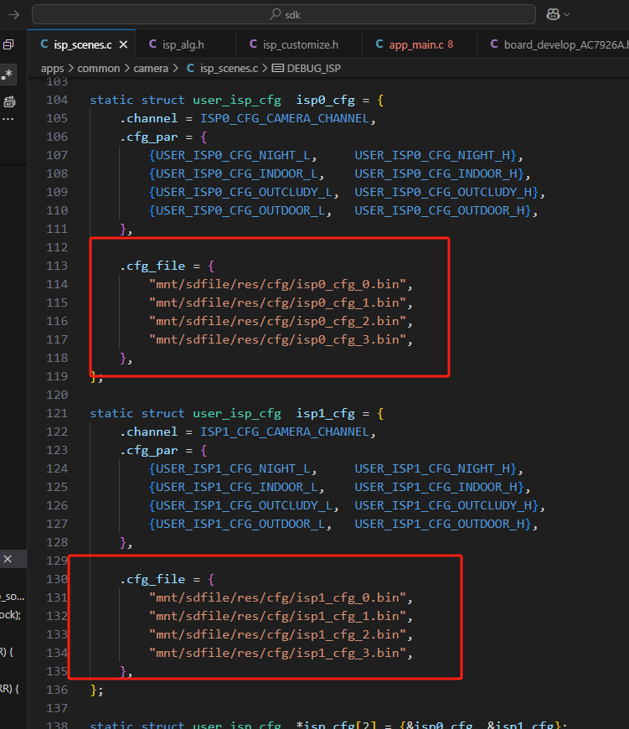Click the isp1_cfg_1.bin path string
Screen dimensions: 629x729
coord(277,617)
